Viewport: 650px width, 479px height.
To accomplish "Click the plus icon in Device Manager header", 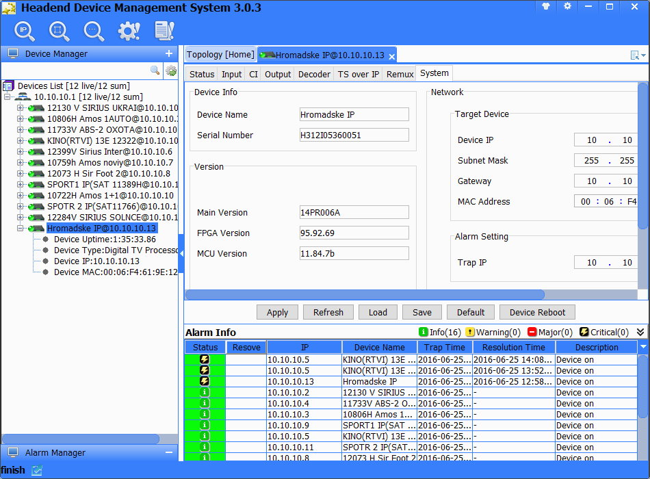I will (169, 53).
